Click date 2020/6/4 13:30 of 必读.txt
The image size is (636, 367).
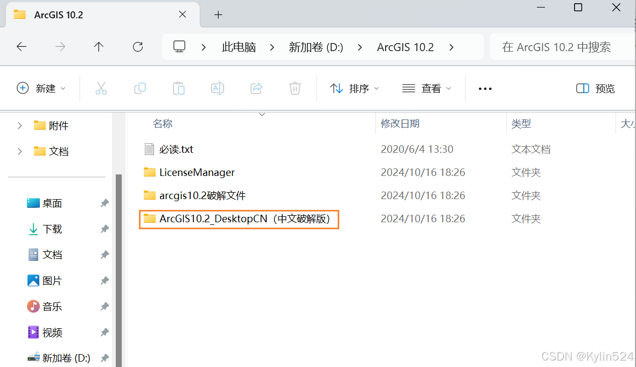click(x=417, y=149)
